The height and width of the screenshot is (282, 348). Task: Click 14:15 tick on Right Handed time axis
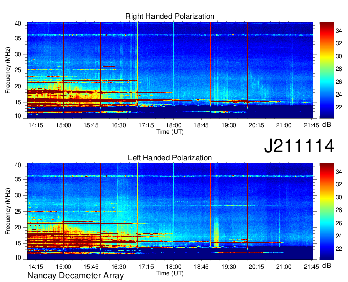[x=36, y=125]
